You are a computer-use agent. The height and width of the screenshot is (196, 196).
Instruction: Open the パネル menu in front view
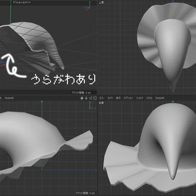pos(149,98)
